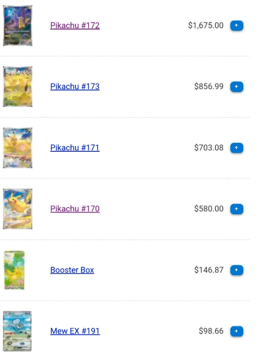The height and width of the screenshot is (357, 261).
Task: Click the plus icon for Booster Box
Action: (x=237, y=270)
